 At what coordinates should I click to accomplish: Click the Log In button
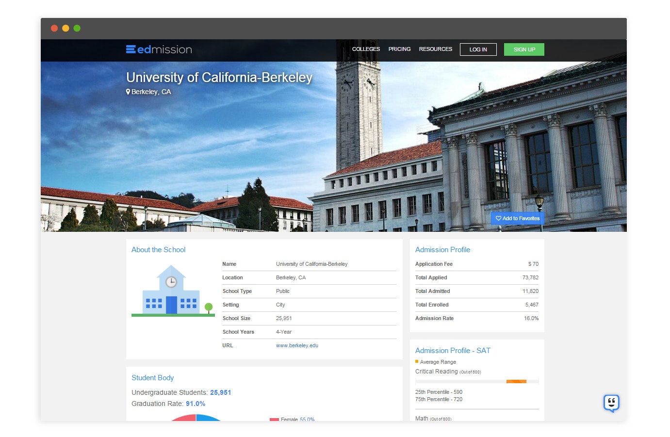click(478, 49)
